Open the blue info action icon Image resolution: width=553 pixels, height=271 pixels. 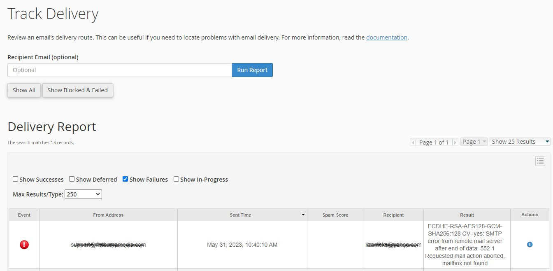point(530,245)
